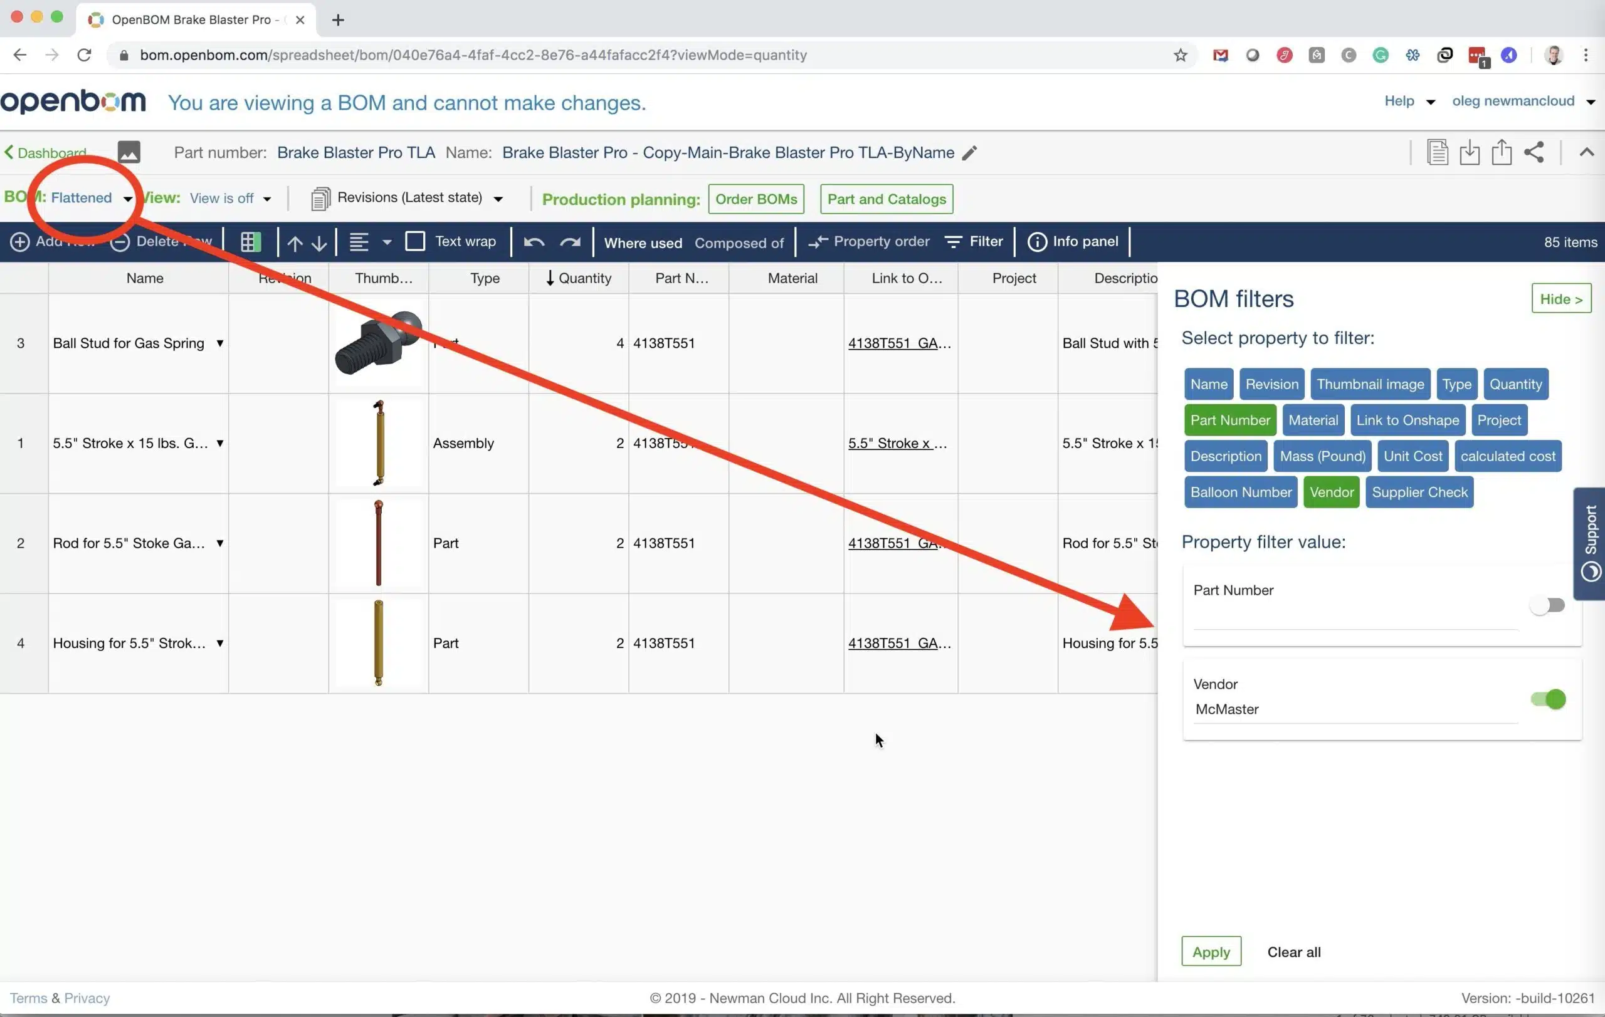Click the Part Number filter value field

coord(1355,617)
